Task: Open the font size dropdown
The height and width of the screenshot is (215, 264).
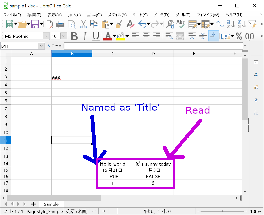Action: coord(63,36)
